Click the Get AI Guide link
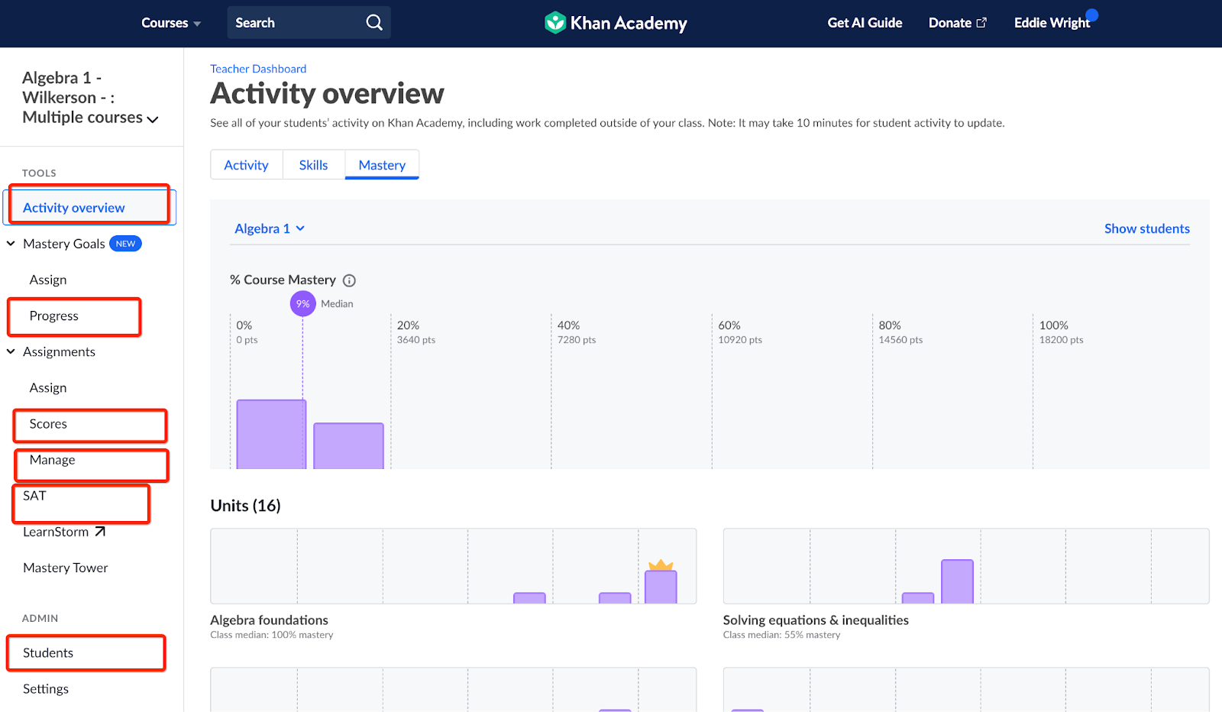The width and height of the screenshot is (1222, 712). 865,23
